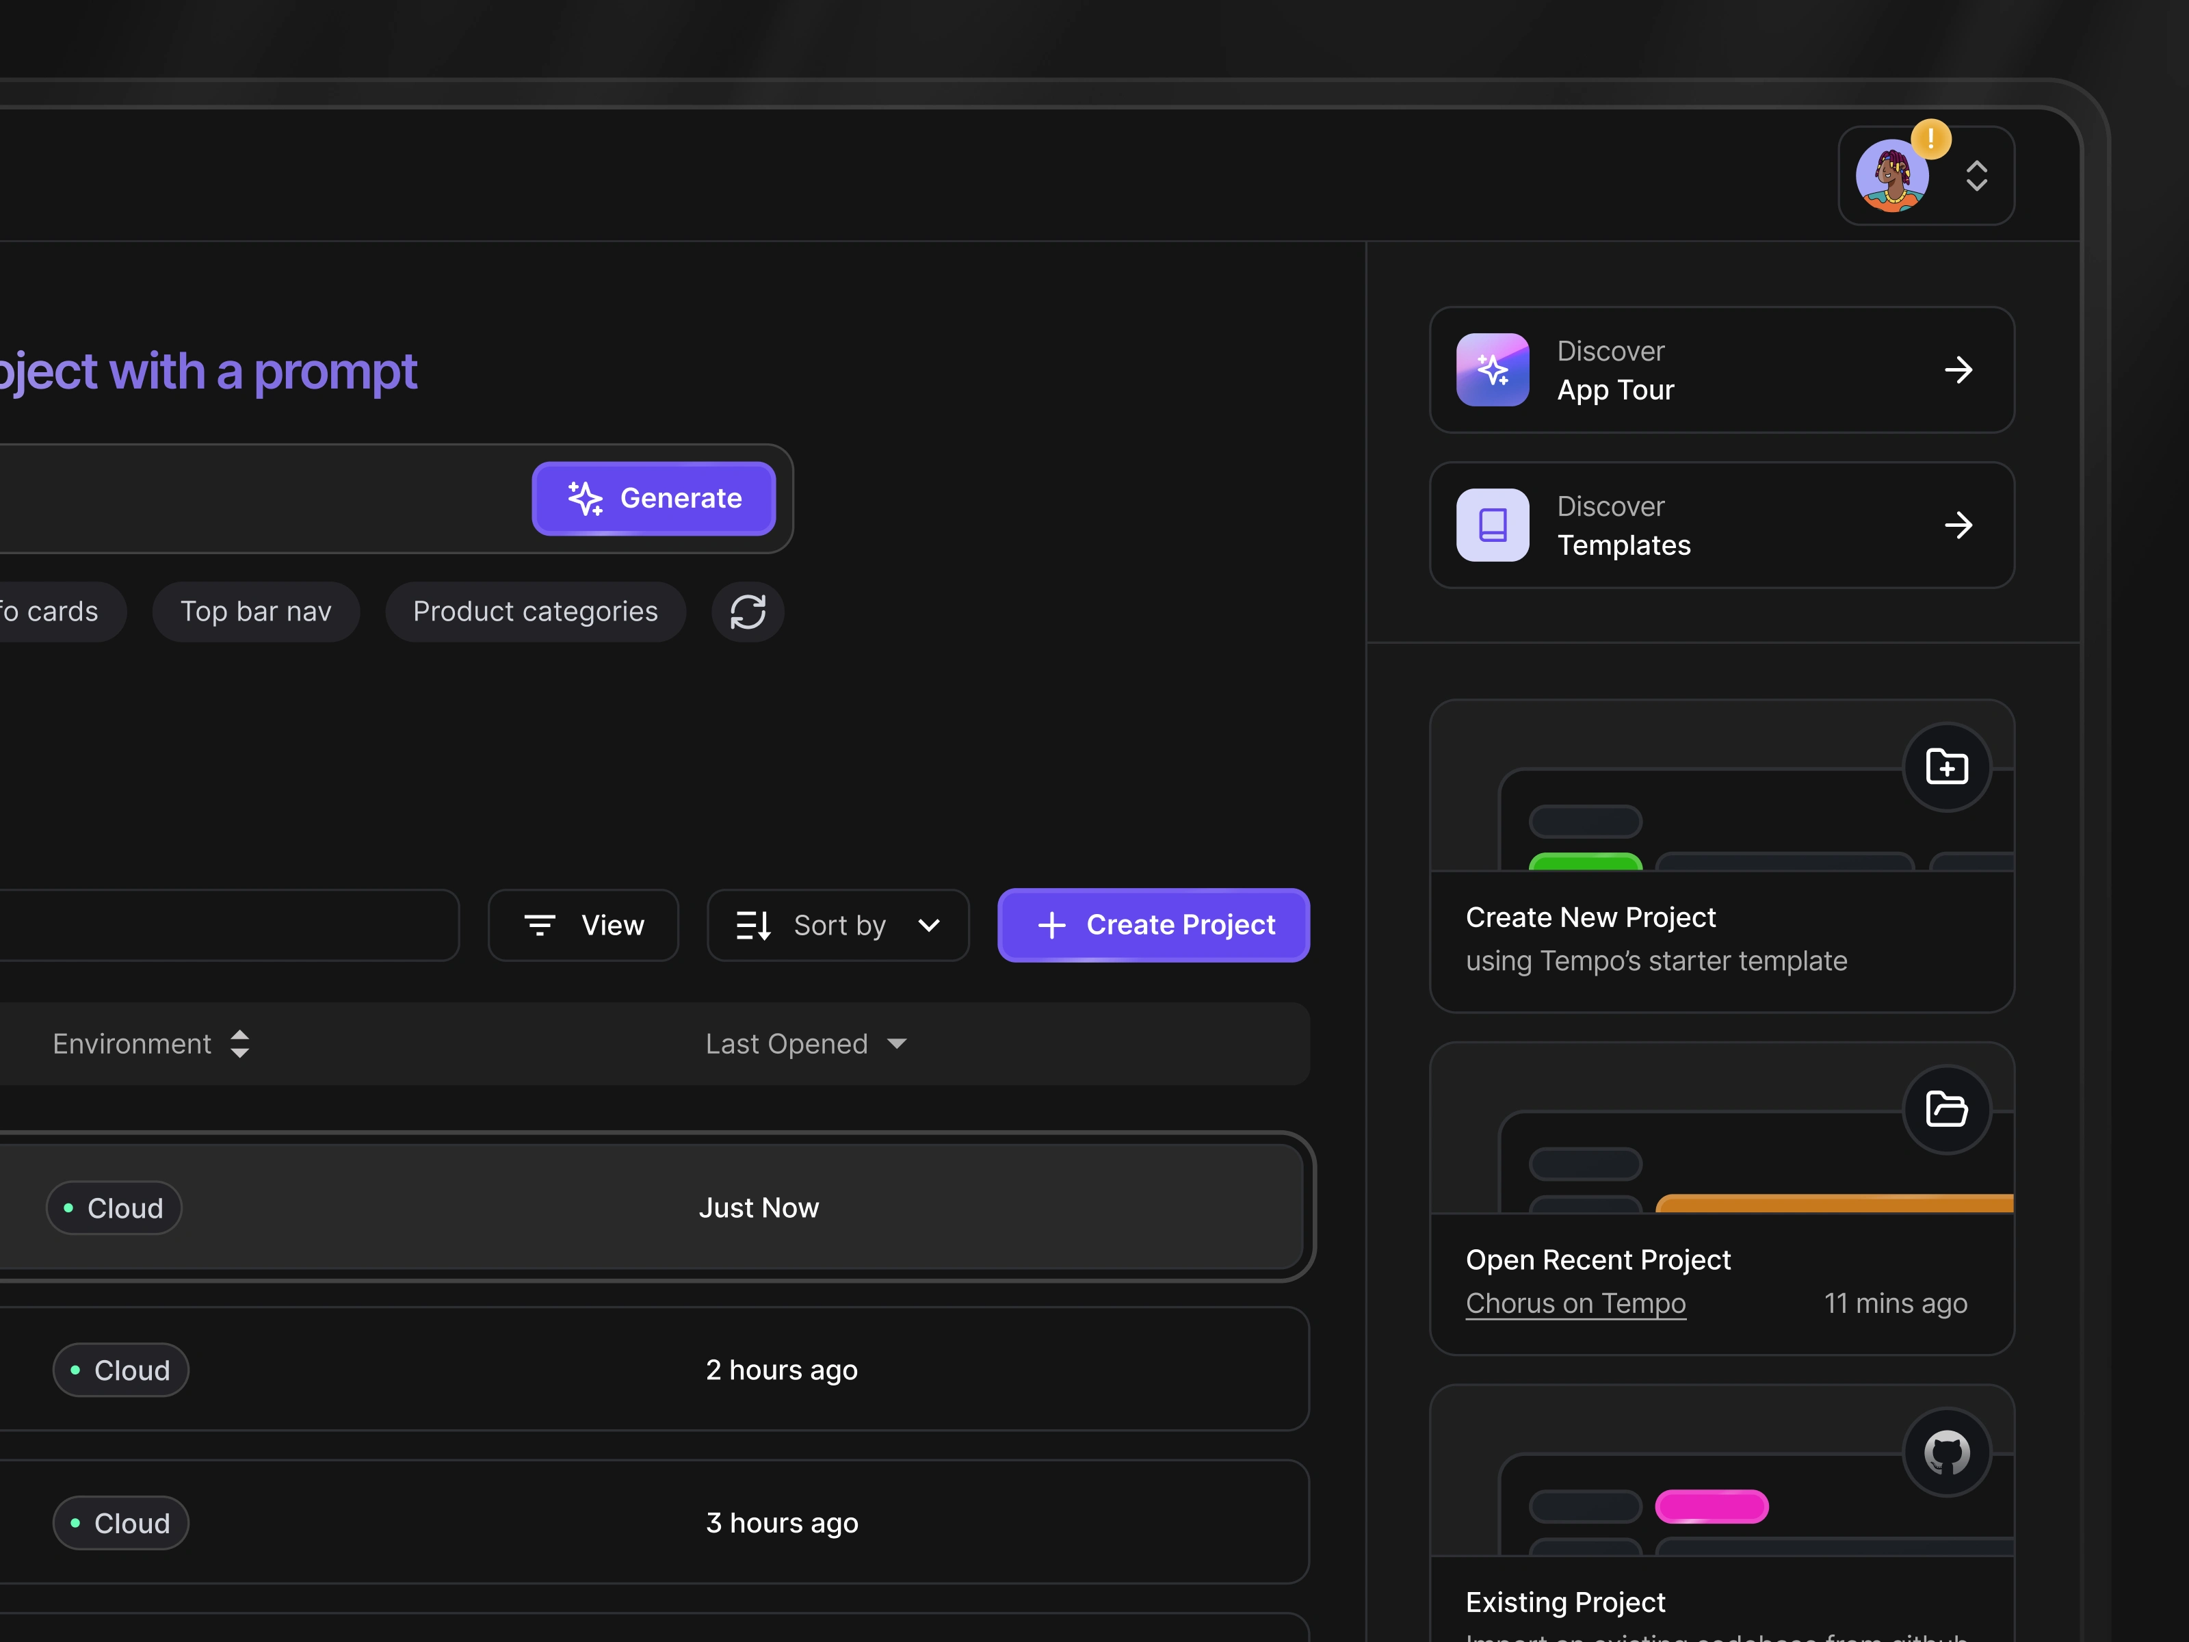The height and width of the screenshot is (1642, 2189).
Task: Click the sort order icon in Sort by
Action: pos(753,926)
